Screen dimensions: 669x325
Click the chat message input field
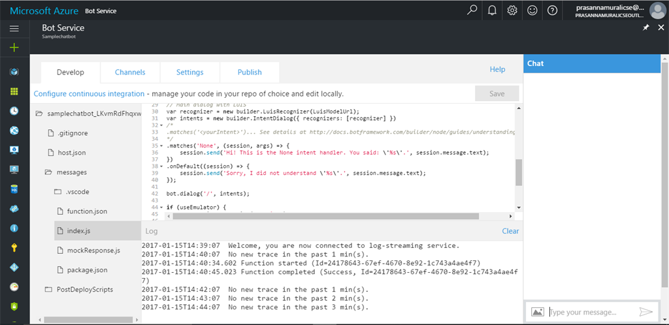[x=591, y=312]
